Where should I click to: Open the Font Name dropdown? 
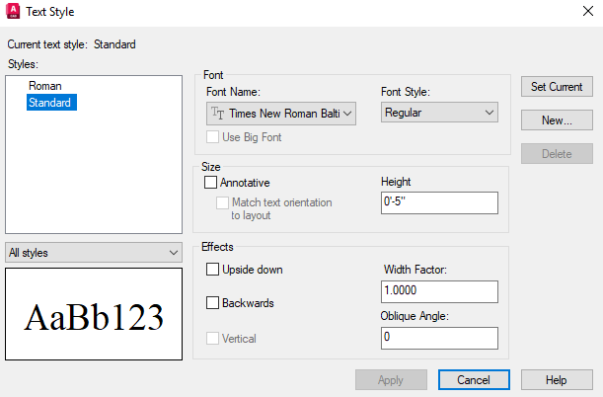coord(281,114)
